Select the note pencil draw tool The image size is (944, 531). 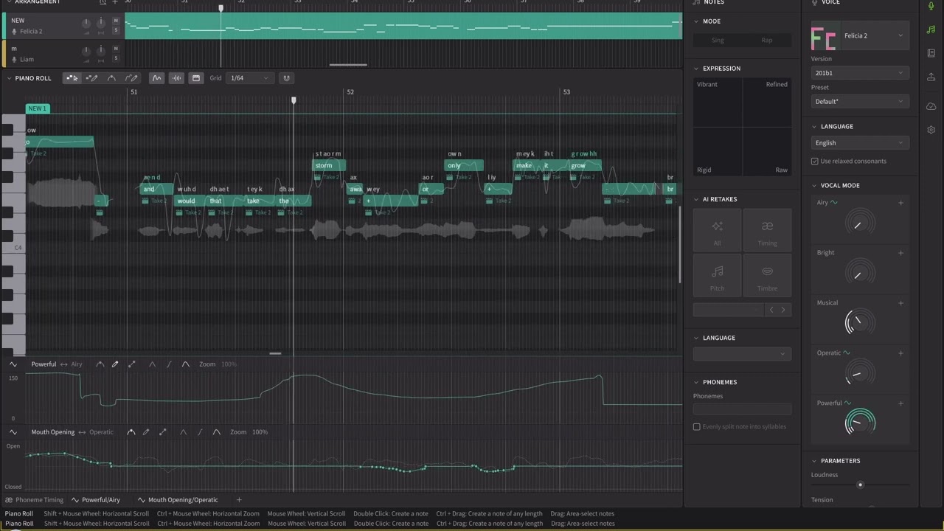tap(91, 78)
